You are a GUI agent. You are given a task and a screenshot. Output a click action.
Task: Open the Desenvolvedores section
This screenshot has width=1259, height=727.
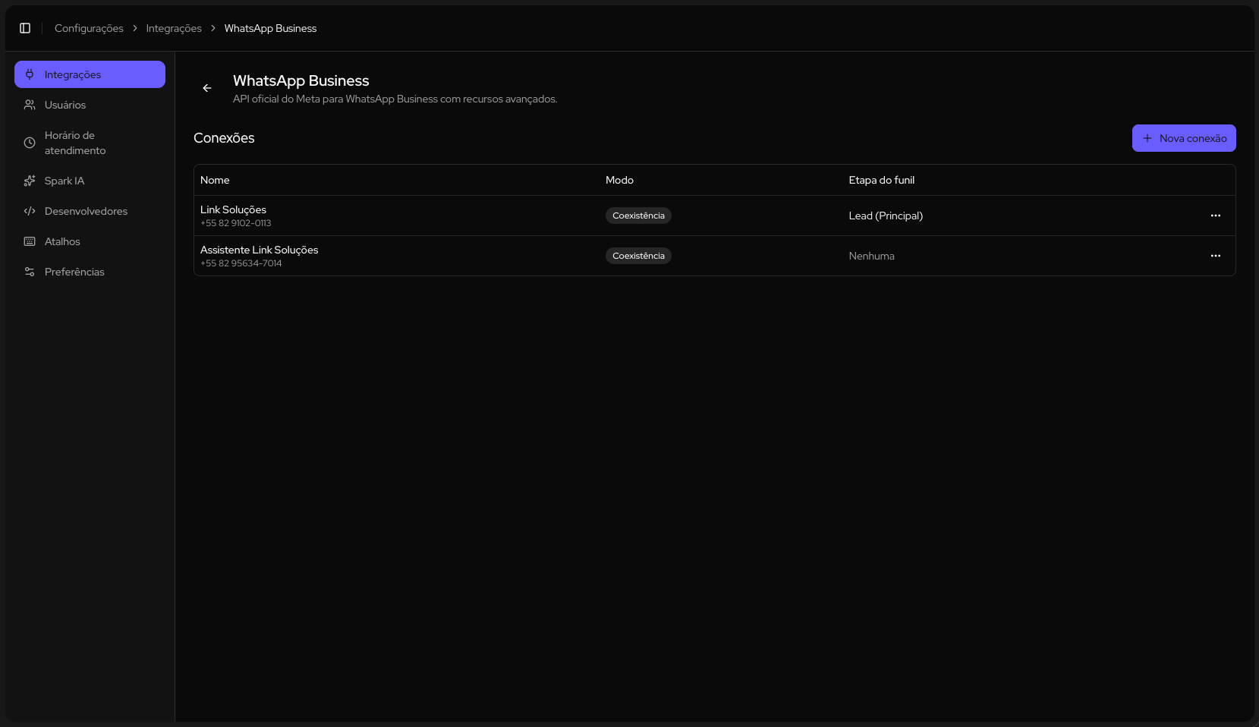pyautogui.click(x=90, y=211)
